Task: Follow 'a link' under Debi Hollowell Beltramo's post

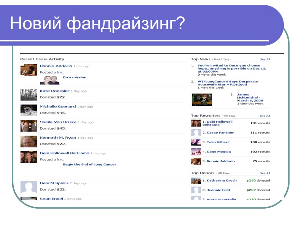Action: point(58,160)
